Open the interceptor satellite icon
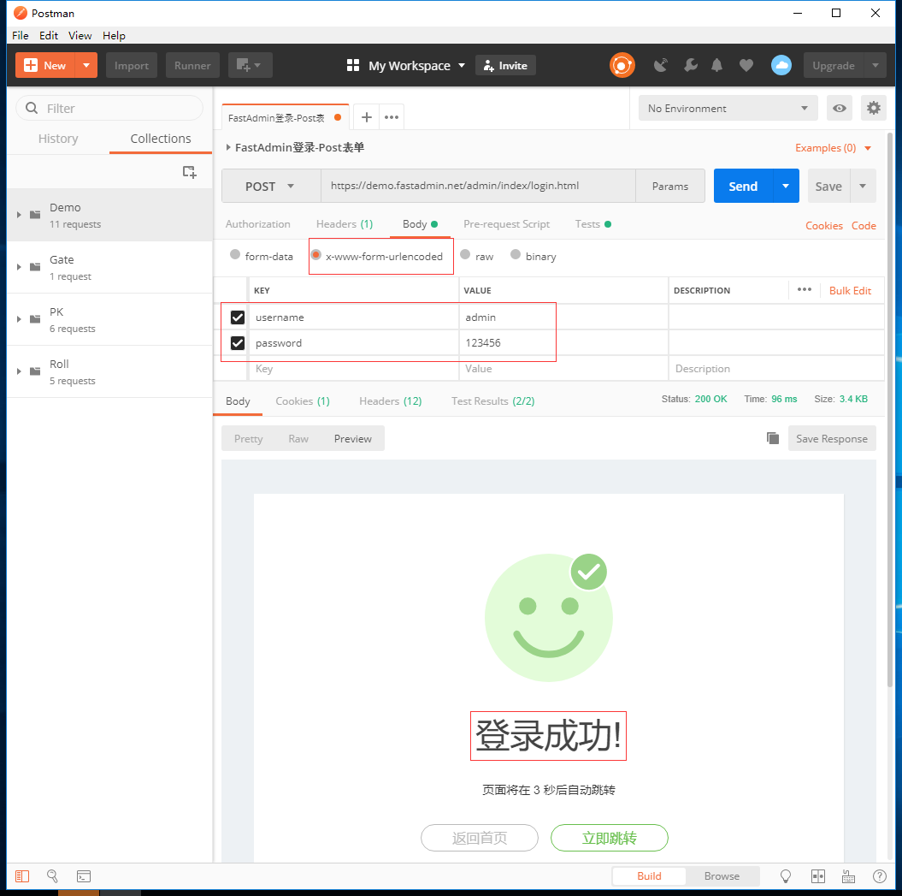 [x=661, y=65]
